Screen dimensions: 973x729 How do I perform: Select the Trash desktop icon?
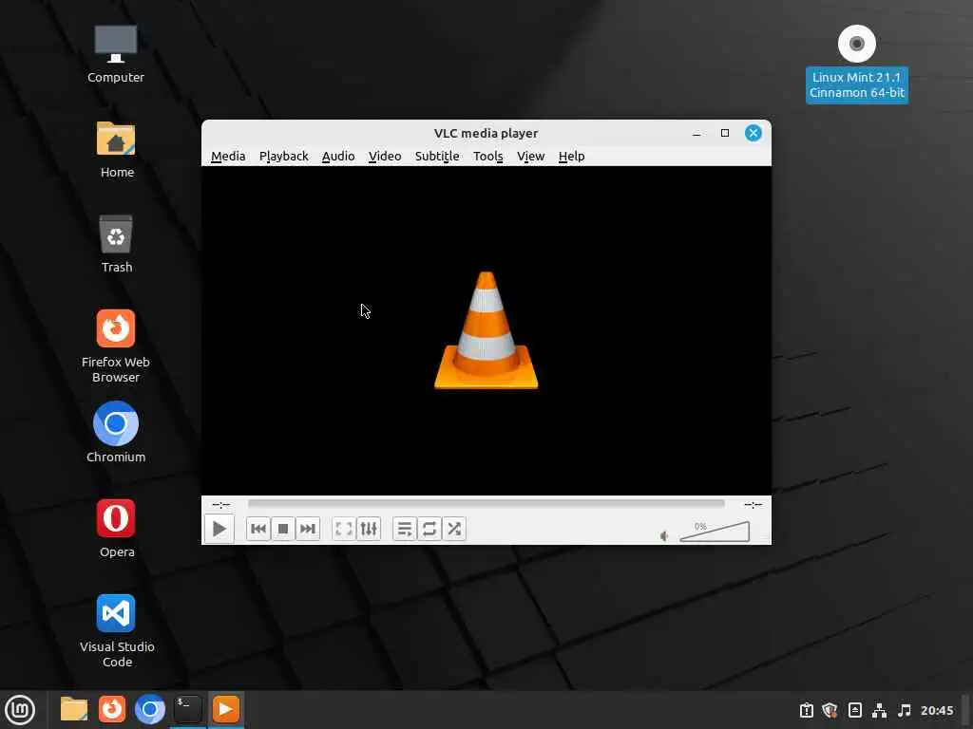[116, 244]
